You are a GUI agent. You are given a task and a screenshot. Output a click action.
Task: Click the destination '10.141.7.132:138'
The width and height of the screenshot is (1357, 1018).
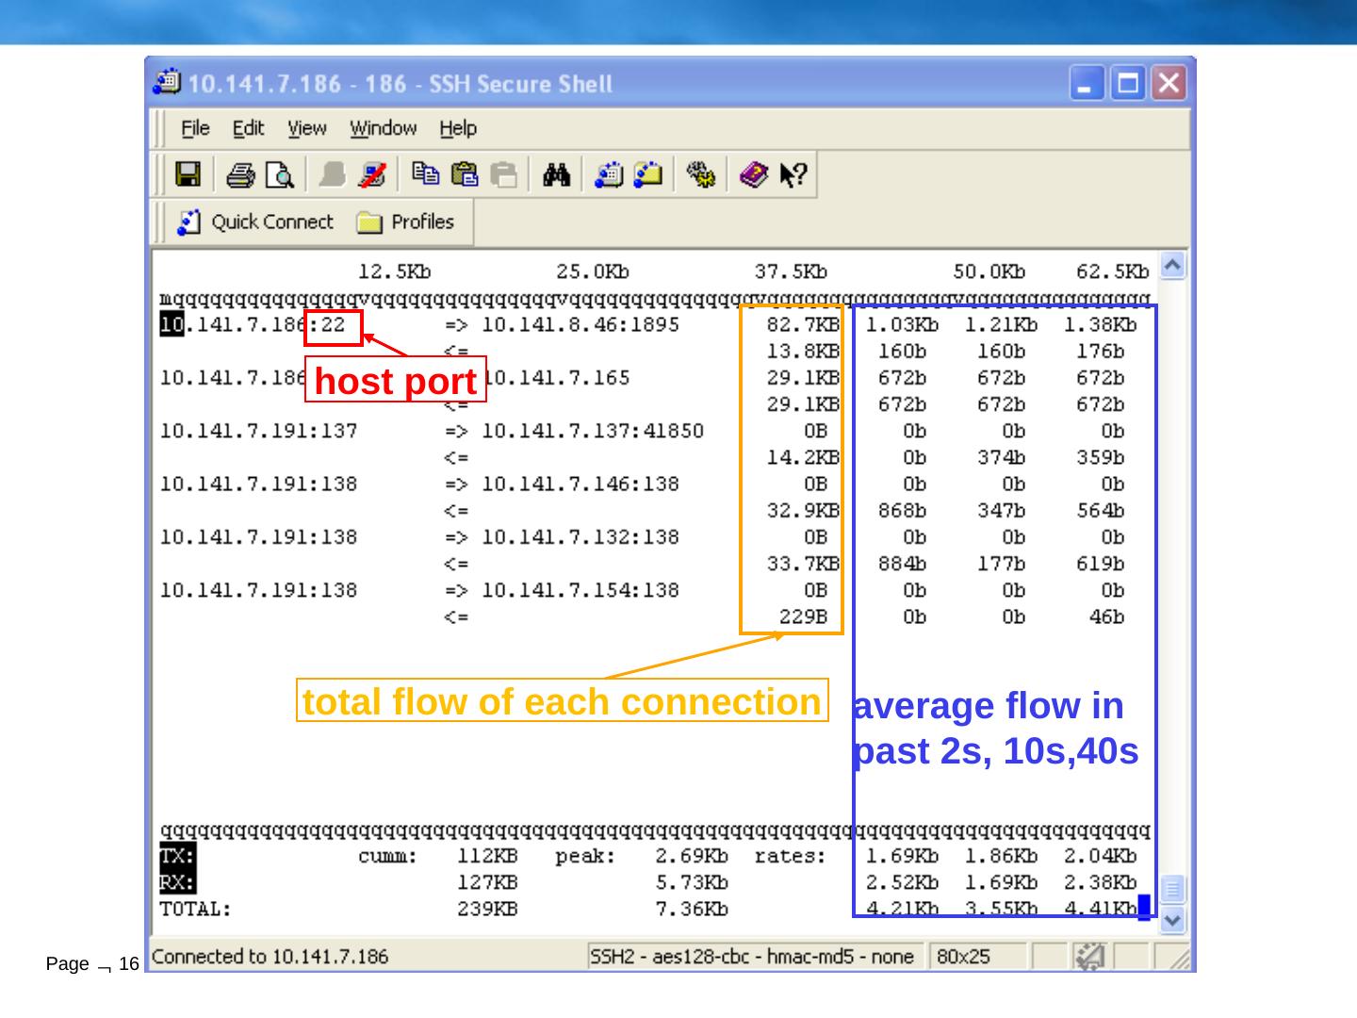tap(580, 537)
